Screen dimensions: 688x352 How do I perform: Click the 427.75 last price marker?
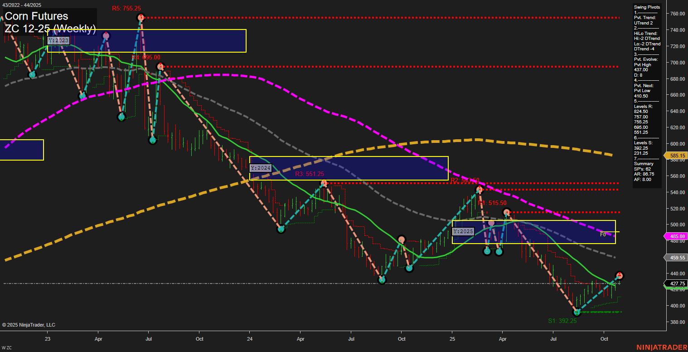(675, 284)
